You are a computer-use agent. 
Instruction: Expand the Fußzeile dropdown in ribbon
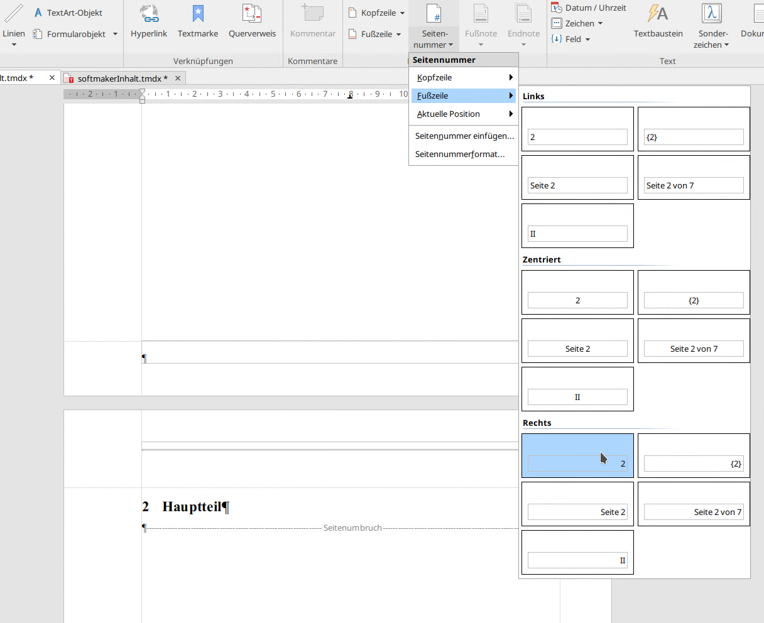(x=398, y=35)
